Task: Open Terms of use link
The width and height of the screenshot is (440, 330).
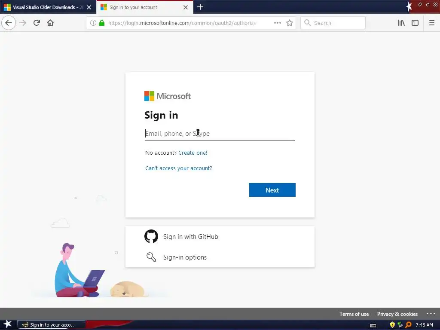Action: coord(354,314)
